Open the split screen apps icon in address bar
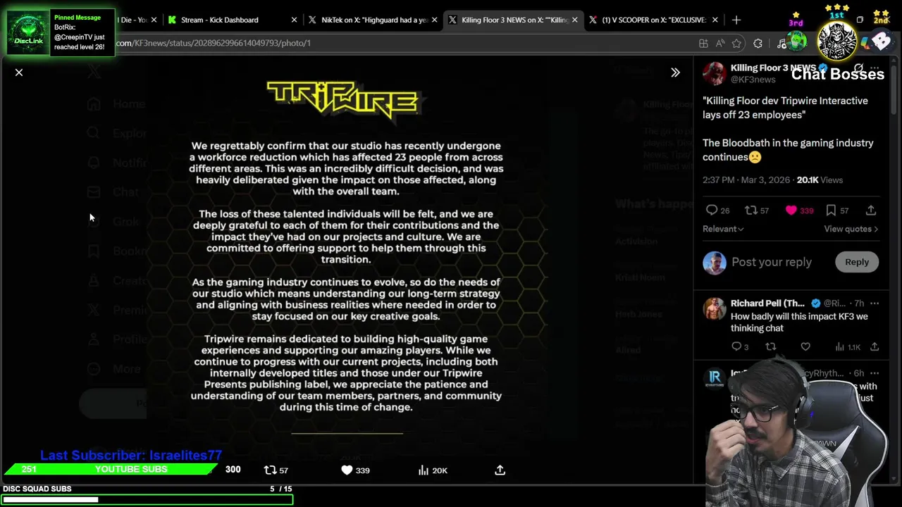Screen dimensions: 902x507 (x=703, y=43)
